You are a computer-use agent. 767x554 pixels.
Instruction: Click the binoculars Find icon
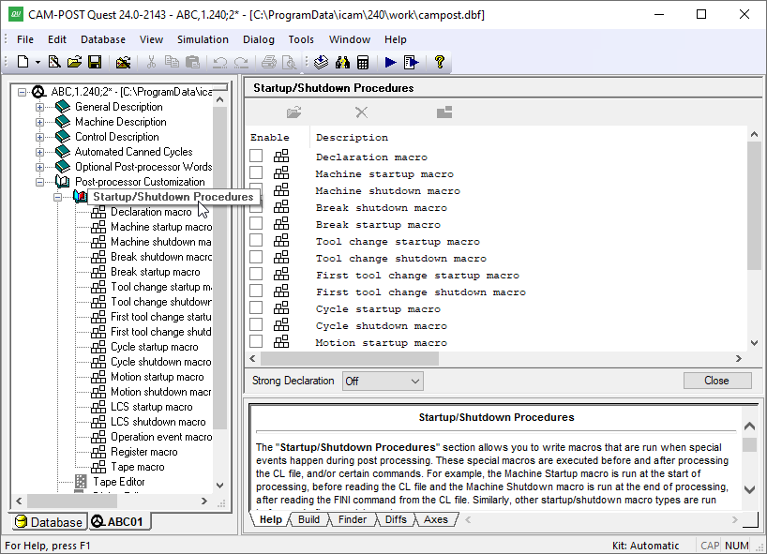(x=342, y=62)
